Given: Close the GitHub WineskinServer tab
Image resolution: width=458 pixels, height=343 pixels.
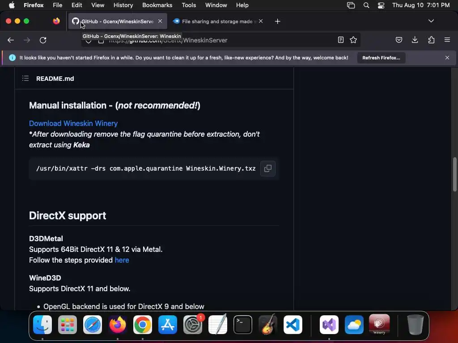Looking at the screenshot, I should (x=160, y=21).
